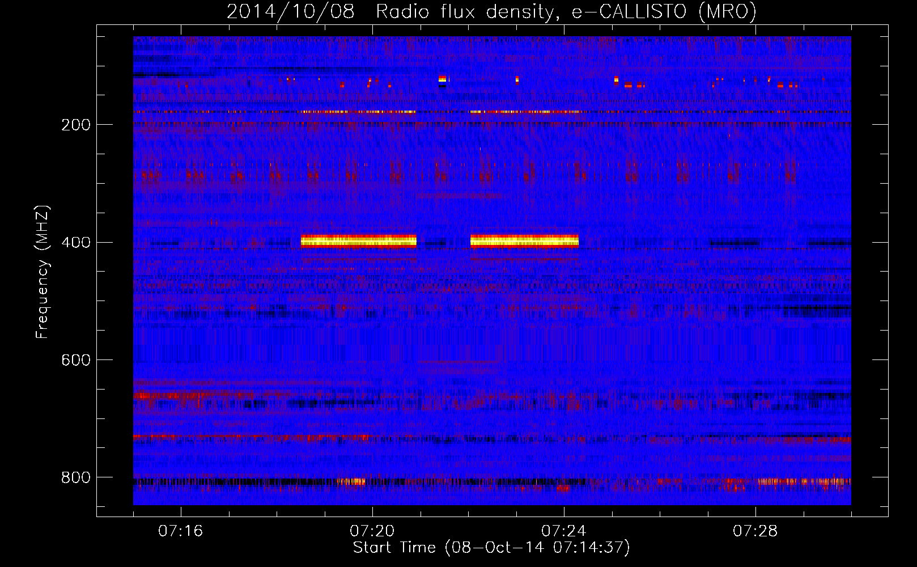Click the 07:24 time tick label
Viewport: 917px width, 567px height.
tap(563, 531)
